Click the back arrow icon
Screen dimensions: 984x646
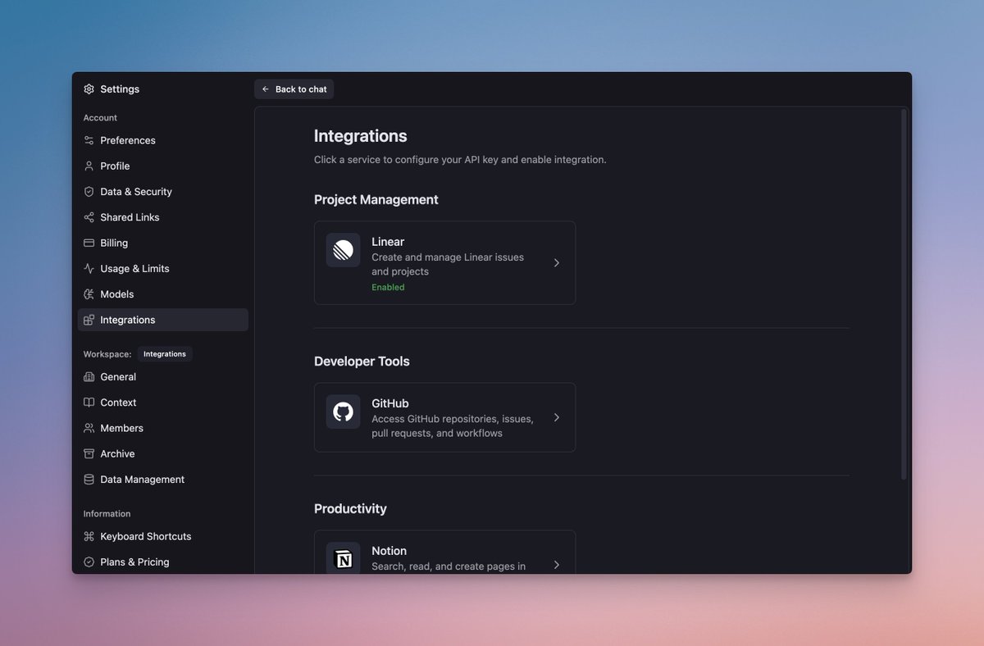coord(266,89)
